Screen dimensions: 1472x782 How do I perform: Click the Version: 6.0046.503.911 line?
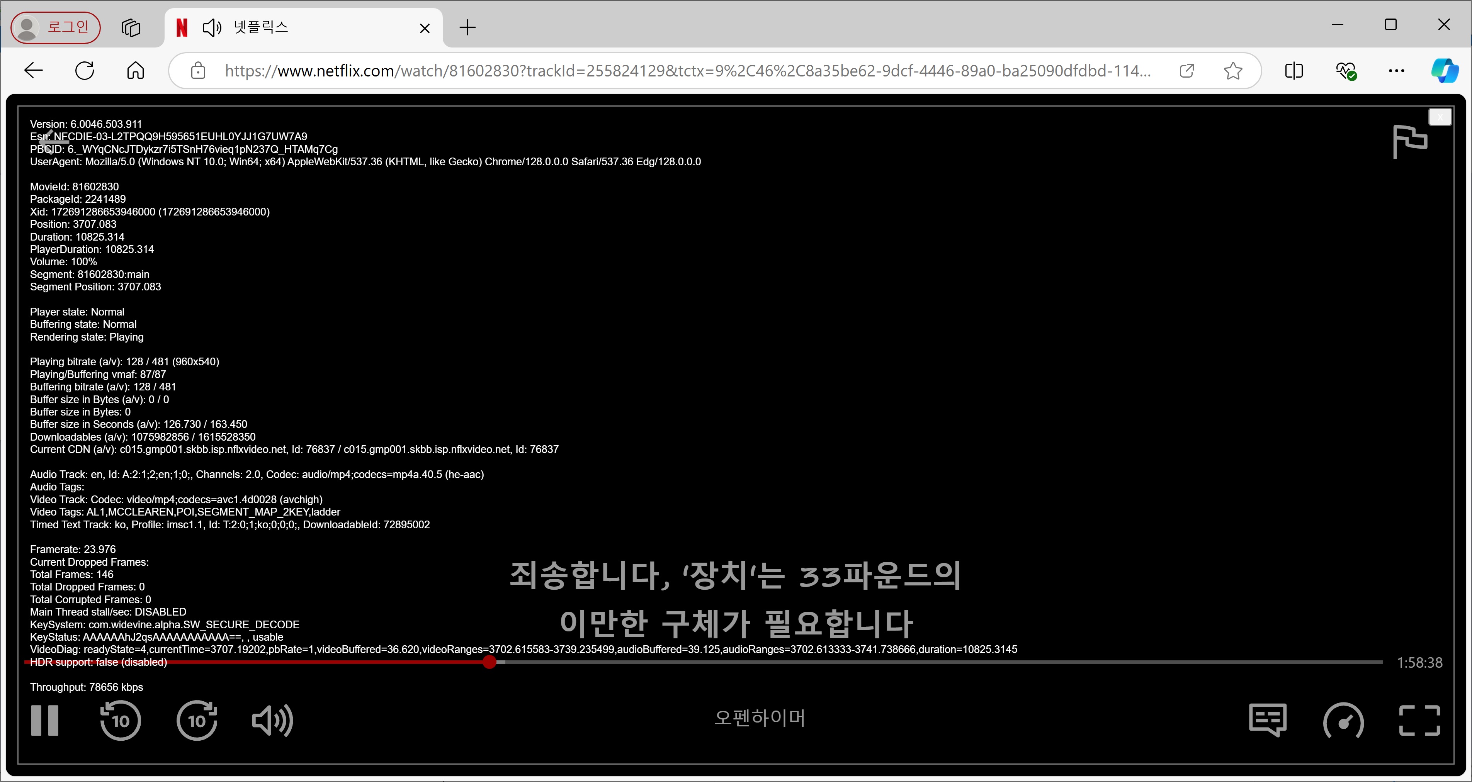pyautogui.click(x=86, y=124)
